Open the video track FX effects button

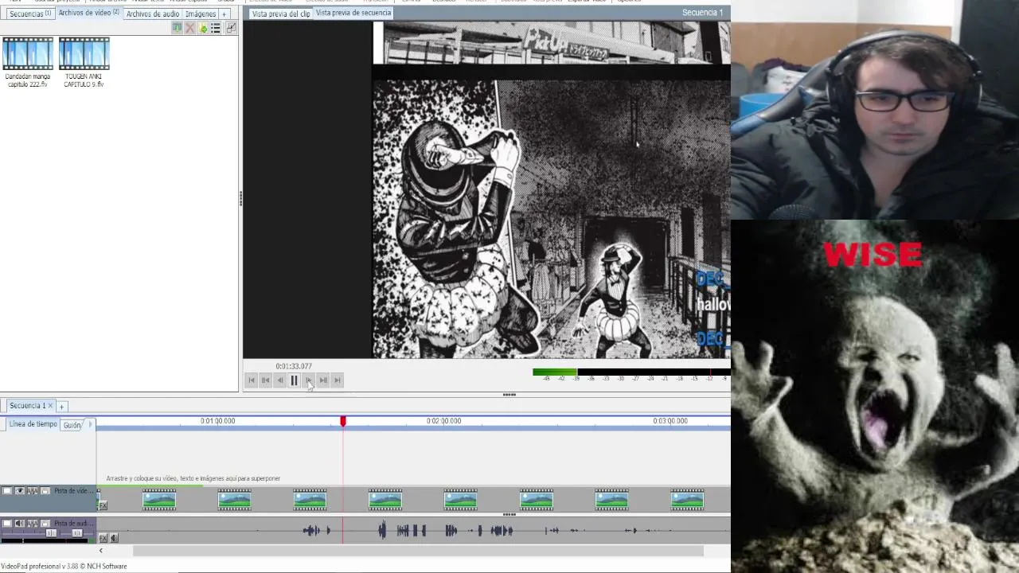(102, 505)
